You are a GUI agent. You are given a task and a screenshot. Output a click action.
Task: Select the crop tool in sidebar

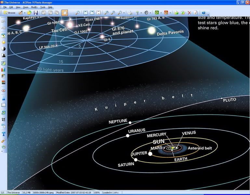pyautogui.click(x=4, y=119)
